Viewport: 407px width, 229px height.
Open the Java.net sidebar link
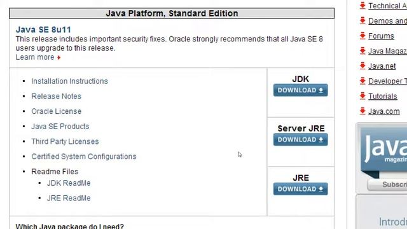(382, 66)
